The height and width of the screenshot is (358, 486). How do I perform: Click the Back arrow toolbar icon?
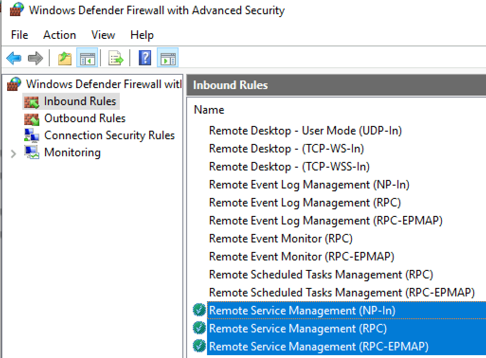pos(14,58)
